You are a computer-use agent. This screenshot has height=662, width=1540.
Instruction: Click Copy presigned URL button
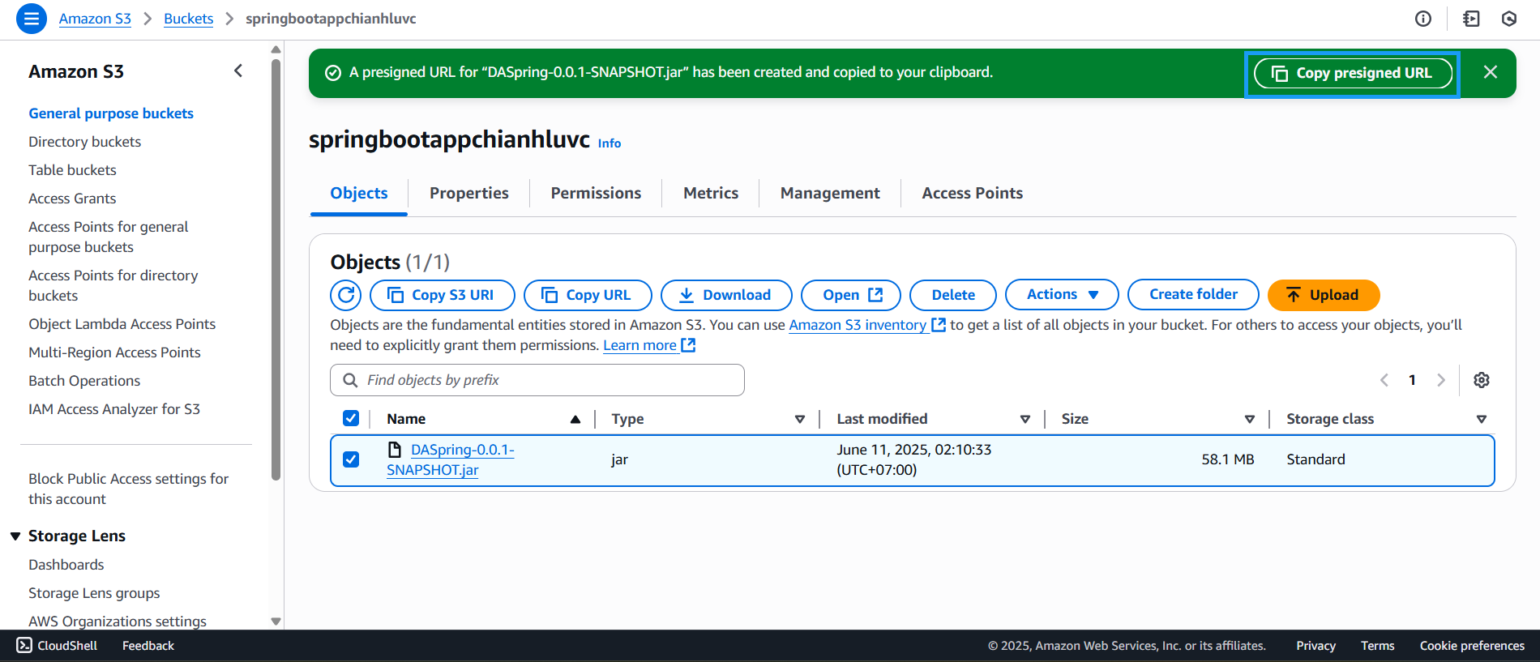1353,73
